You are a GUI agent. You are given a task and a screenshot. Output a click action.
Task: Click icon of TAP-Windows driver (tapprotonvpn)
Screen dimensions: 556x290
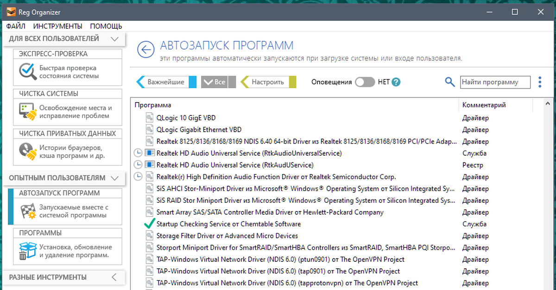point(149,283)
